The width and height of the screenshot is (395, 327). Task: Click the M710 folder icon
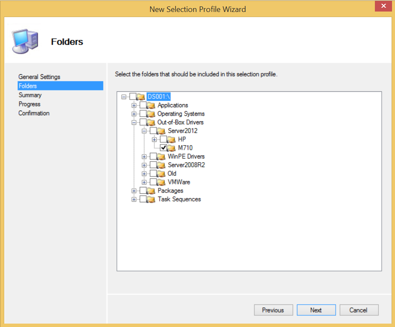coord(171,148)
